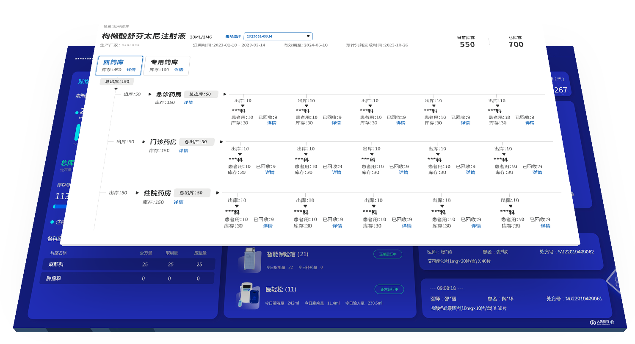Click the 预计消耗完成时间:2023-10-26 text
This screenshot has width=635, height=344.
377,45
